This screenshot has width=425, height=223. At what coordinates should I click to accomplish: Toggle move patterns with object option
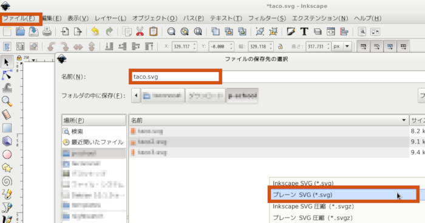coord(403,47)
